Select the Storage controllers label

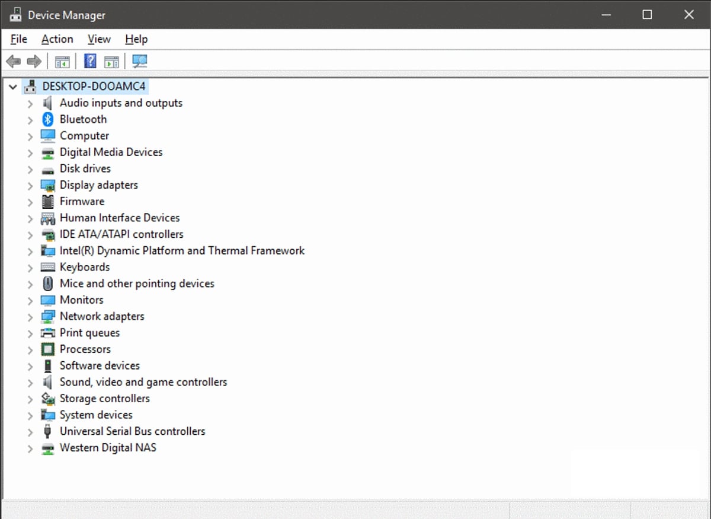[x=104, y=399]
